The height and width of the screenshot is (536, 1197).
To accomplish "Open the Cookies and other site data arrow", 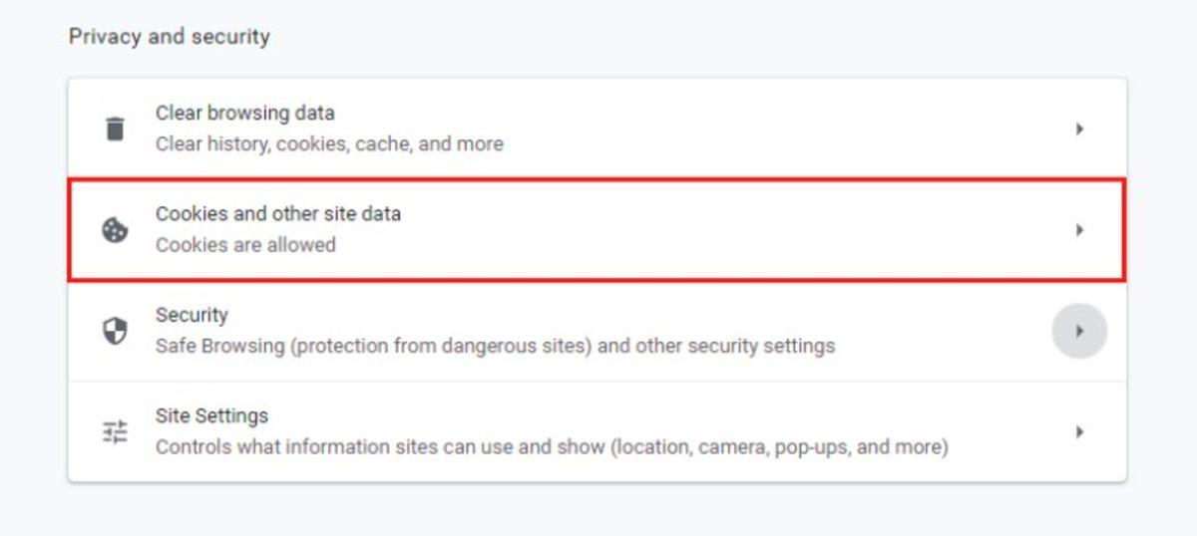I will 1079,230.
